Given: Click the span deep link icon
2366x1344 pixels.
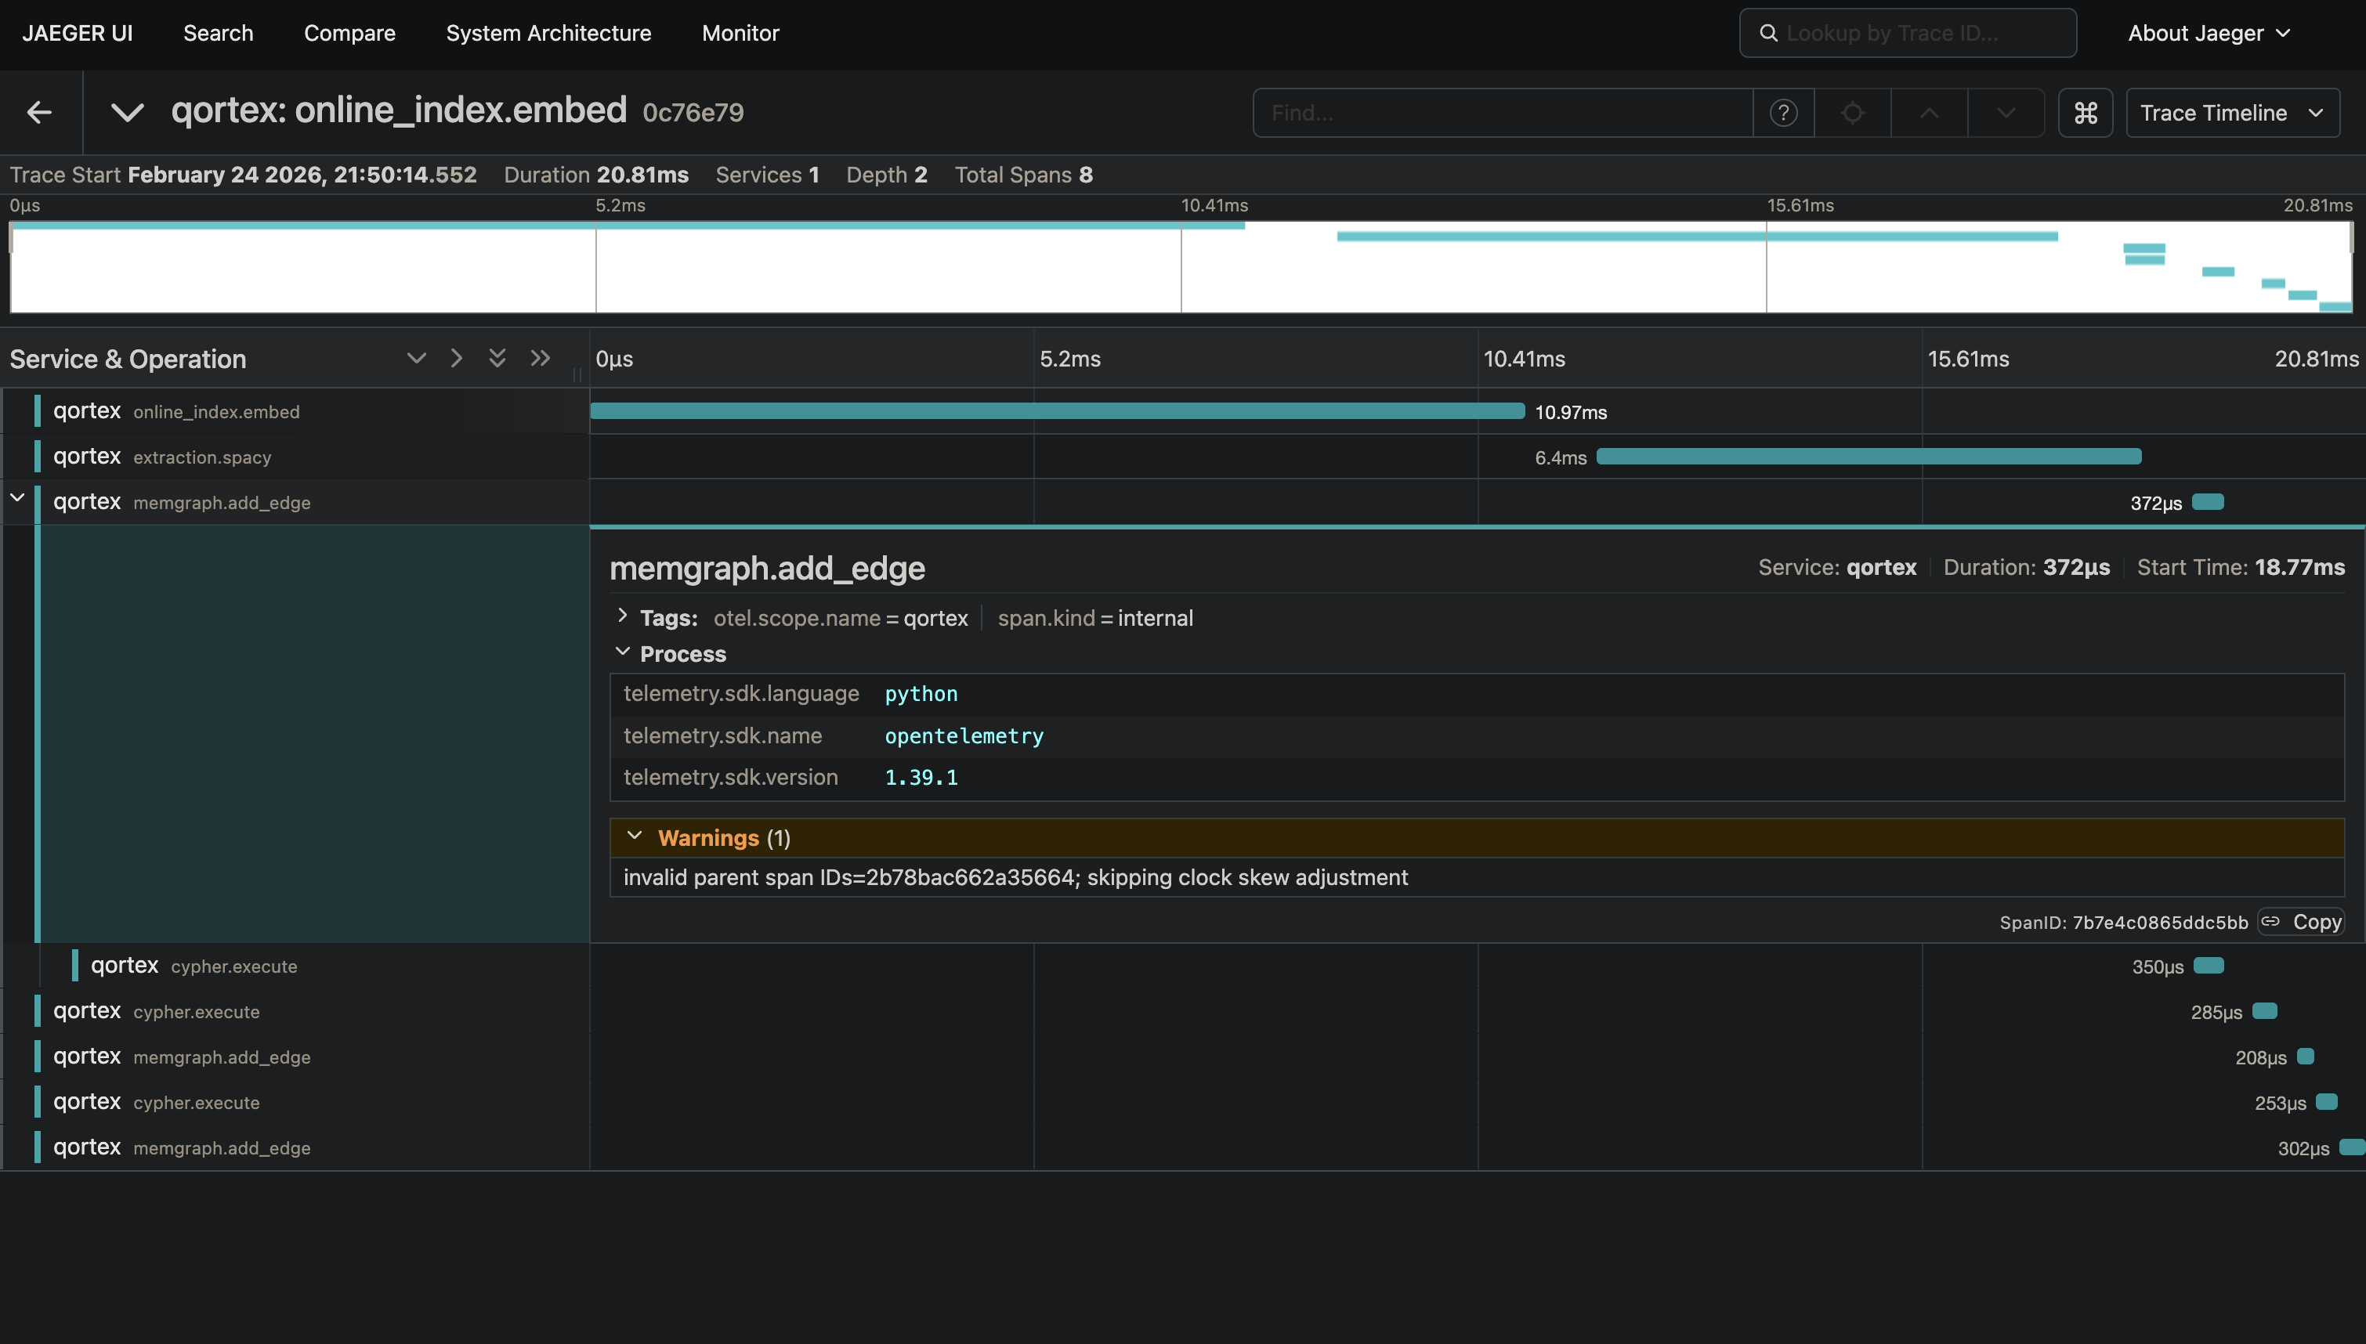Looking at the screenshot, I should pyautogui.click(x=2271, y=921).
